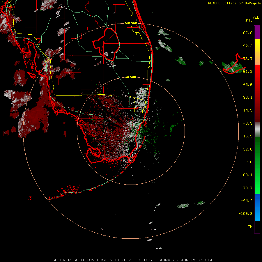The height and width of the screenshot is (262, 262).
Task: Click the 20:14 timestamp text
Action: click(206, 260)
